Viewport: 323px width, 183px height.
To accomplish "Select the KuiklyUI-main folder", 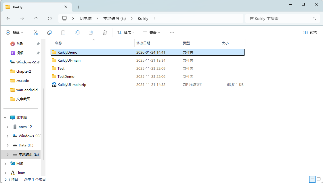I will click(69, 61).
